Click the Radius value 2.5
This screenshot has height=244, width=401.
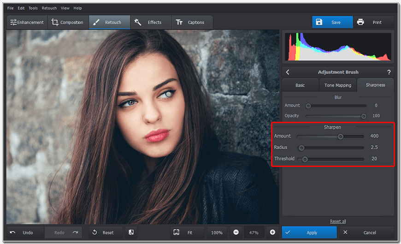(374, 147)
